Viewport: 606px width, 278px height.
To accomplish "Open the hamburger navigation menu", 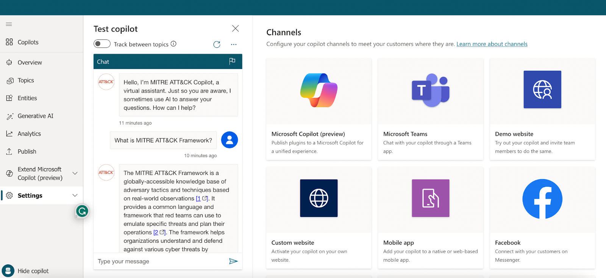I will point(9,24).
